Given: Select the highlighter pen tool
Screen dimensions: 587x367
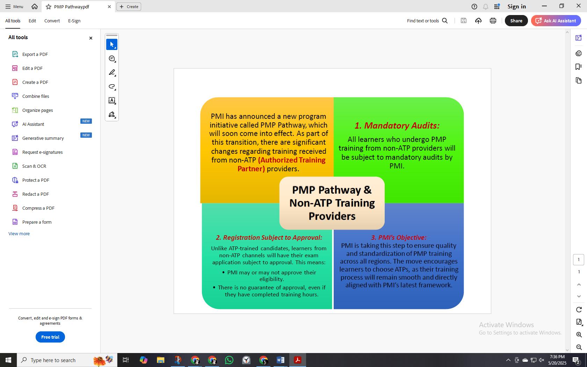Looking at the screenshot, I should [x=112, y=73].
